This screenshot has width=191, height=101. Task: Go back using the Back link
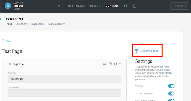click(x=8, y=41)
